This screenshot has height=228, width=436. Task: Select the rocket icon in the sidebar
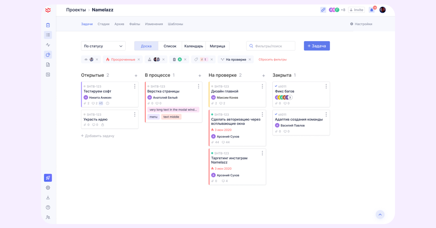tap(48, 178)
